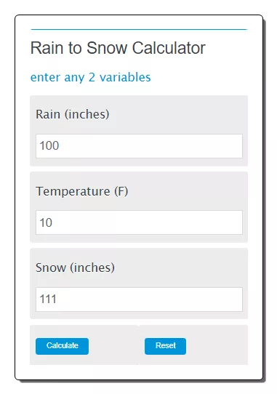Place cursor on the temperature value 10
The height and width of the screenshot is (394, 277).
coord(46,222)
